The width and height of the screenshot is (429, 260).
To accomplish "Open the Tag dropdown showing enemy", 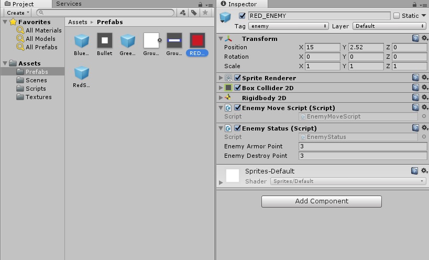I will click(x=288, y=26).
